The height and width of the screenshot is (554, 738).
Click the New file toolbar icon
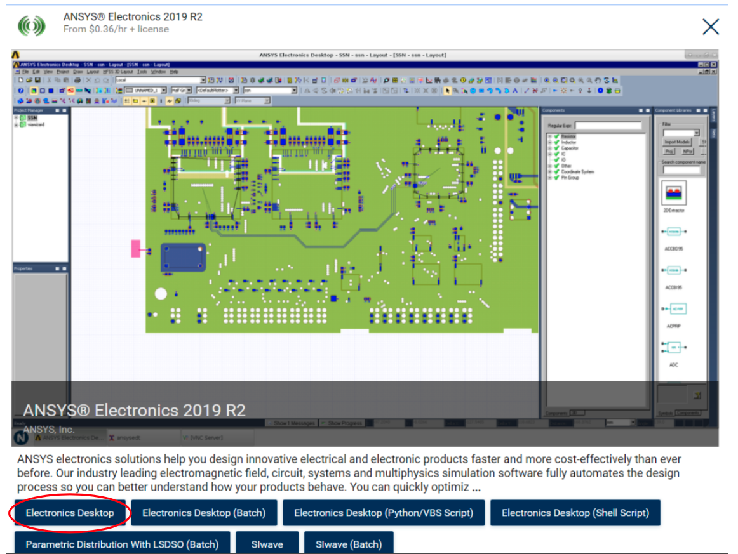pyautogui.click(x=21, y=81)
